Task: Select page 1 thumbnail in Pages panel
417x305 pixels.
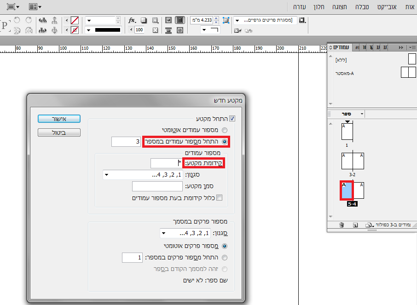Action: pyautogui.click(x=347, y=132)
